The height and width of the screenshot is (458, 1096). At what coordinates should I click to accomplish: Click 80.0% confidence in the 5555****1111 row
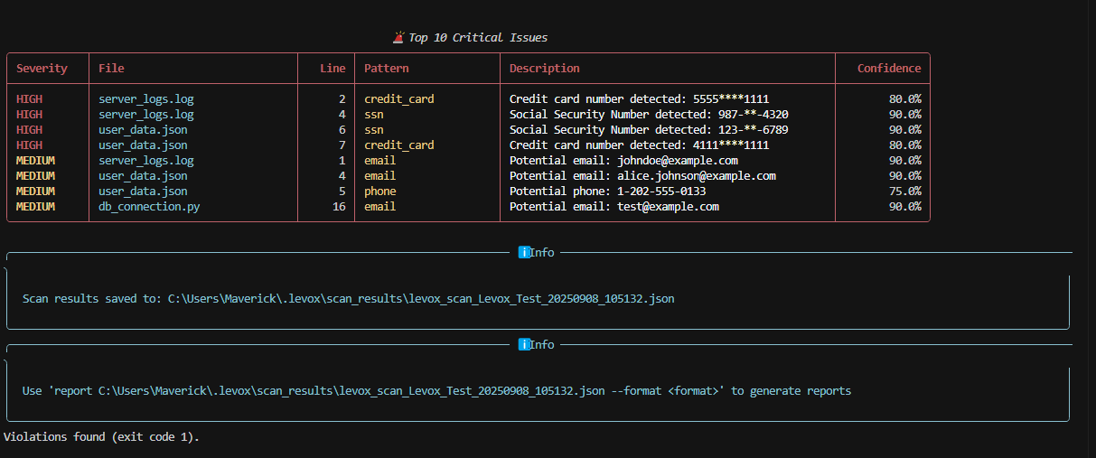tap(905, 99)
